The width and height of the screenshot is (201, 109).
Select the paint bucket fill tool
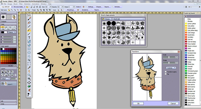29,23
